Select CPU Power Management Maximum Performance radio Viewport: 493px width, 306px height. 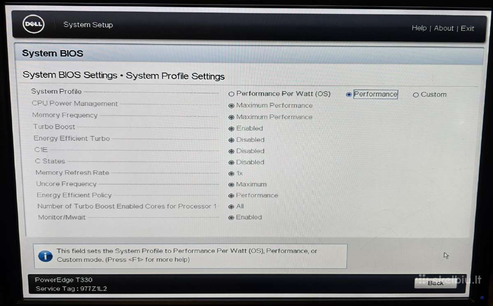[x=231, y=106]
